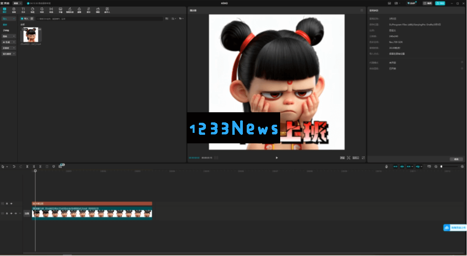
Task: Click the zoom-to-fit icon below the player
Action: click(x=349, y=158)
